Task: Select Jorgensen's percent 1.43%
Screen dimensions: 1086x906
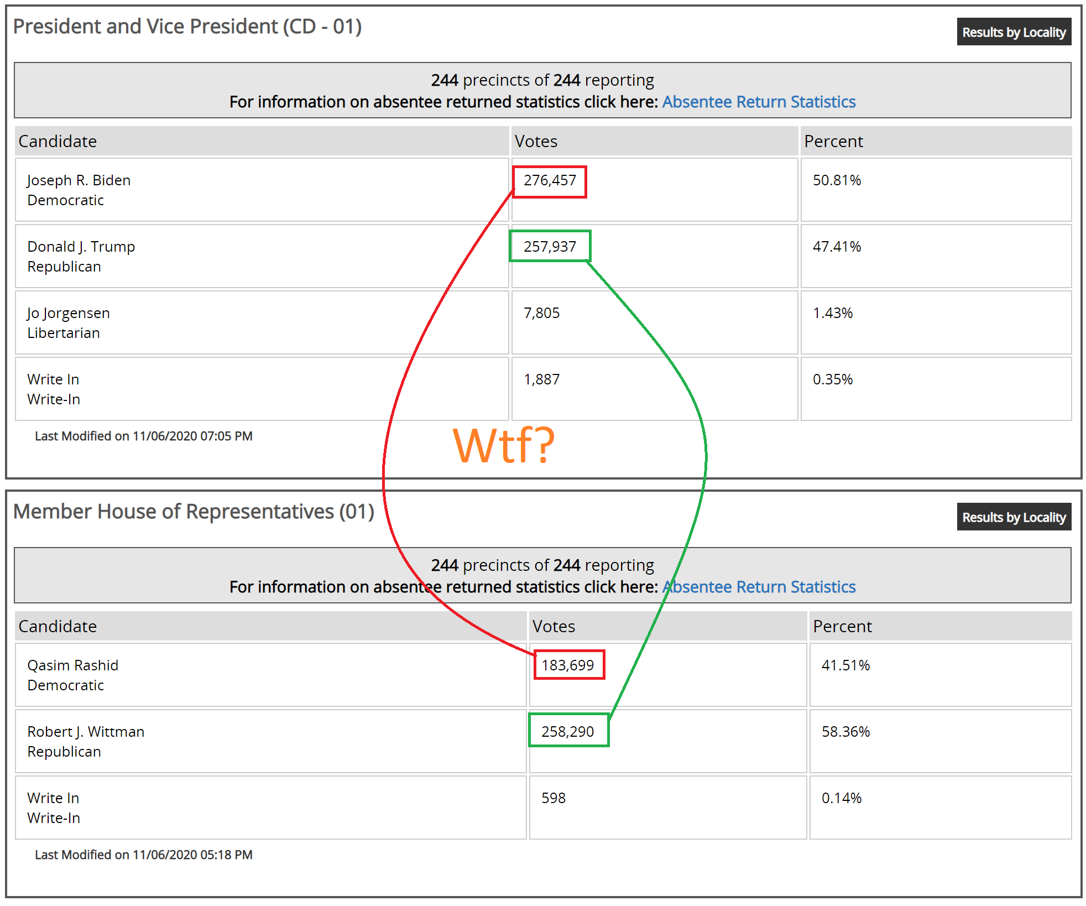Action: pos(832,313)
